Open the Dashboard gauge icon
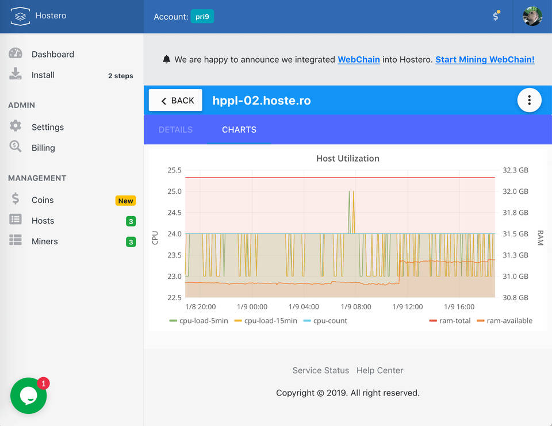552x426 pixels. pyautogui.click(x=16, y=53)
